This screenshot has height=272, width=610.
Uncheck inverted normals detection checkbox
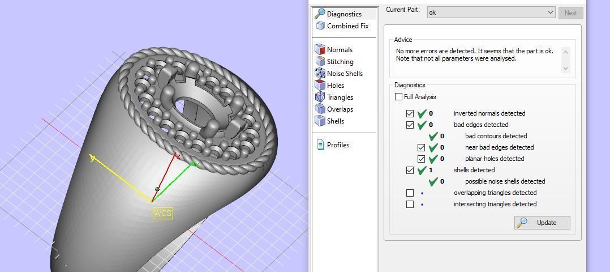point(410,114)
